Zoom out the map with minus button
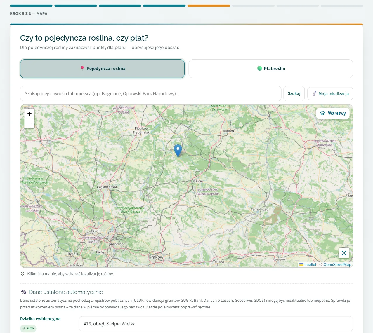 click(29, 123)
